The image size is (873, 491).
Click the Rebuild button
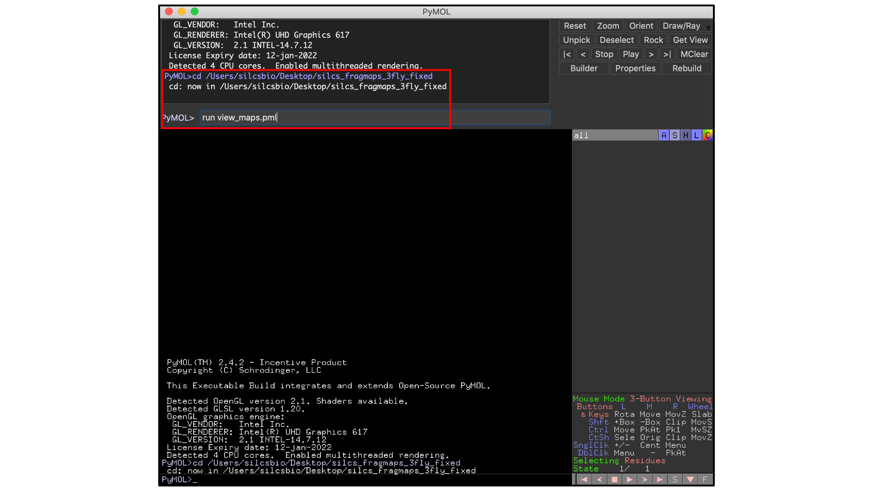point(687,68)
